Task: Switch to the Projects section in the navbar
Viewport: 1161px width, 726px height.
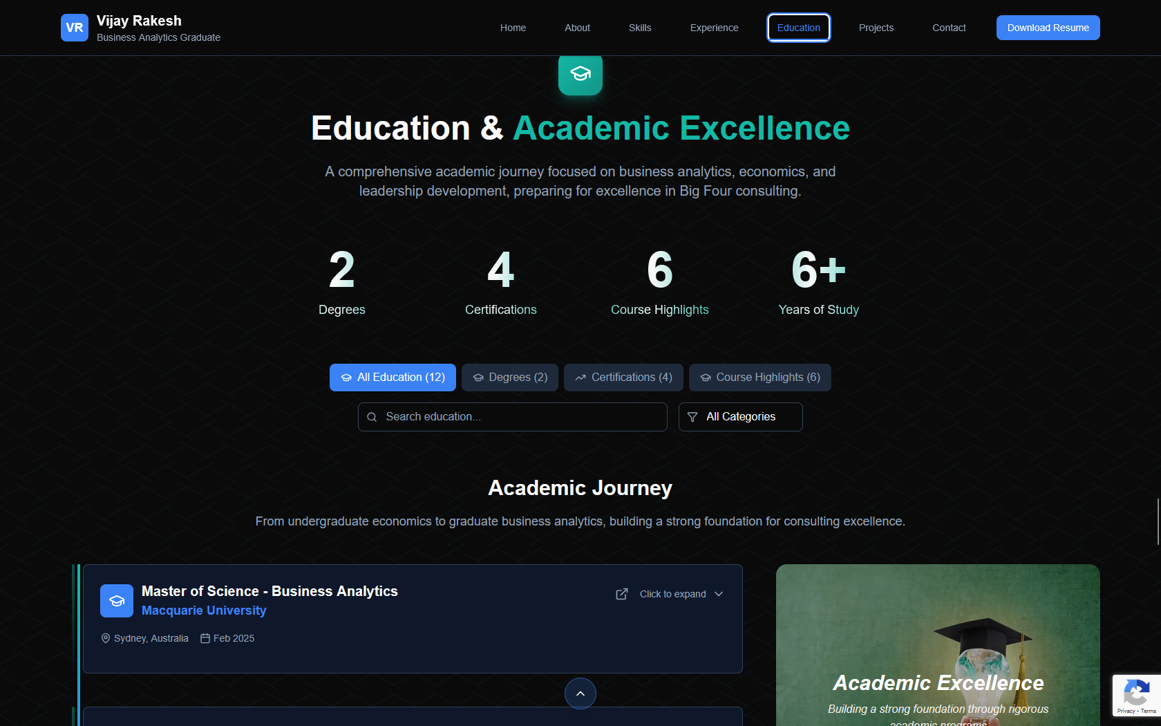Action: (x=876, y=28)
